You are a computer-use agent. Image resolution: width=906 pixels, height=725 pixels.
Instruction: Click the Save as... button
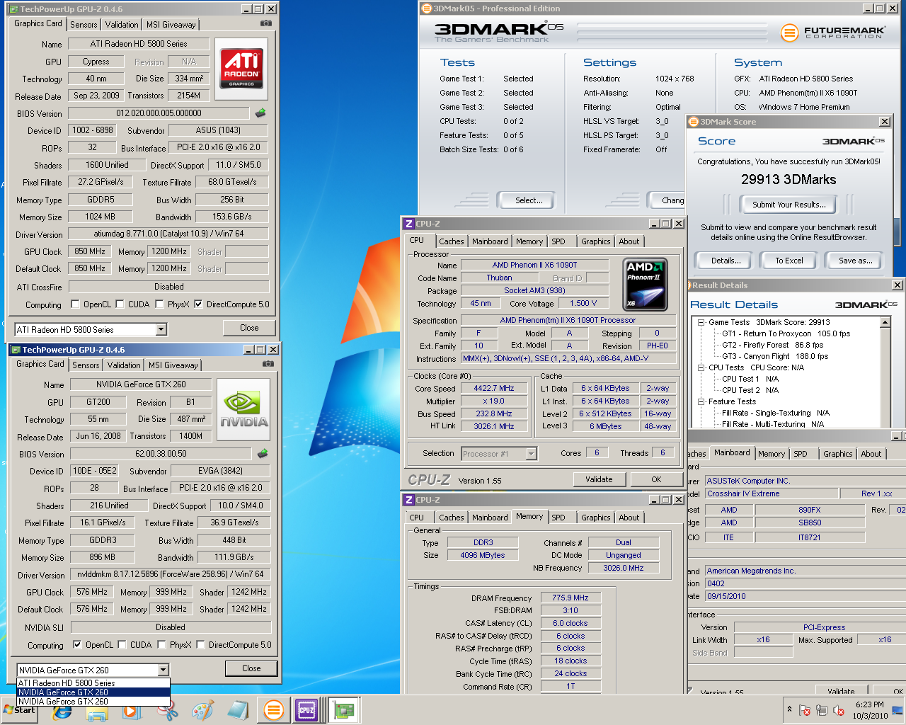pyautogui.click(x=855, y=261)
